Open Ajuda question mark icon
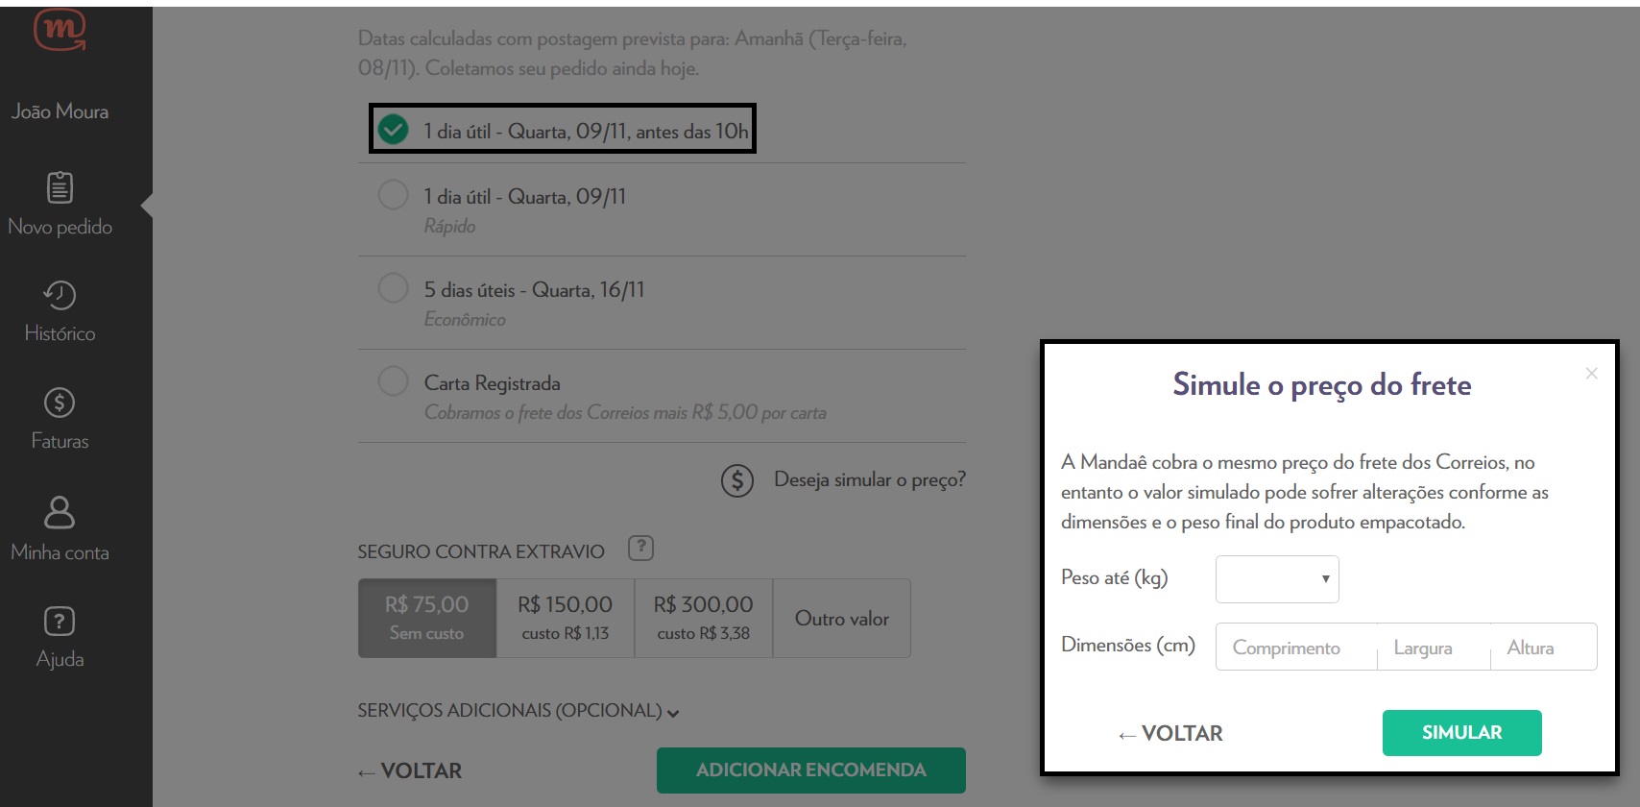The height and width of the screenshot is (807, 1640). click(60, 622)
